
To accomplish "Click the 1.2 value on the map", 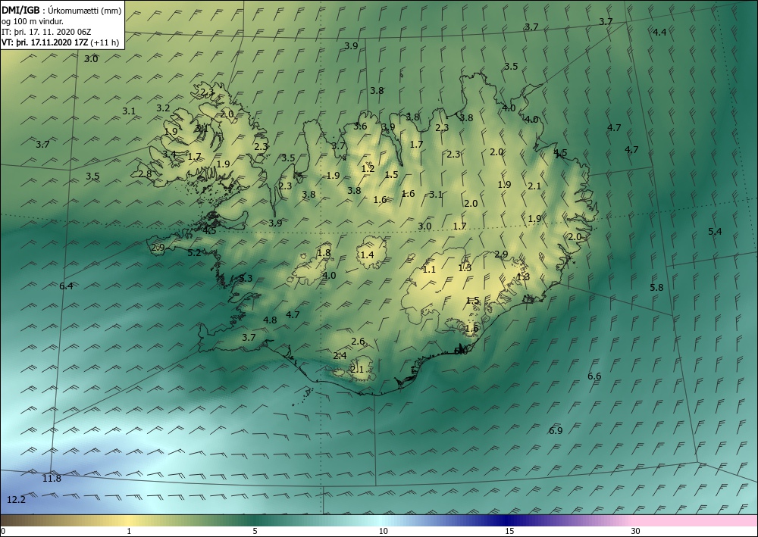I will pyautogui.click(x=368, y=169).
